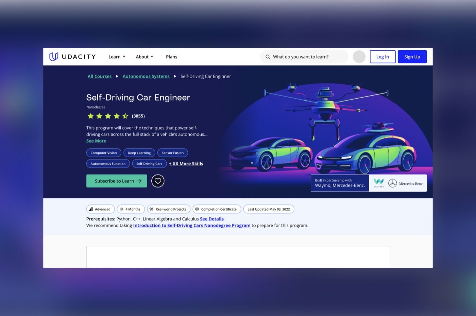The width and height of the screenshot is (476, 316).
Task: Select the Deep Learning skill tag
Action: click(139, 153)
